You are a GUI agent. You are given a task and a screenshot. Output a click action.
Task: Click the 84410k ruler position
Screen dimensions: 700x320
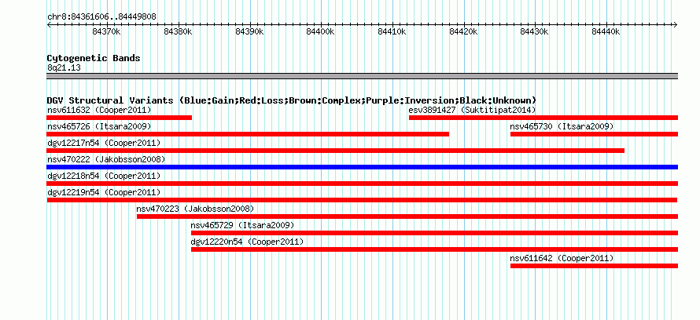392,32
